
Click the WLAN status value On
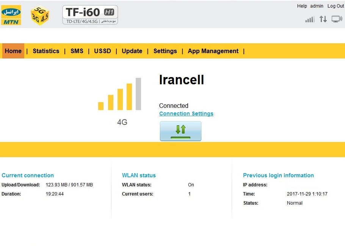tap(191, 185)
